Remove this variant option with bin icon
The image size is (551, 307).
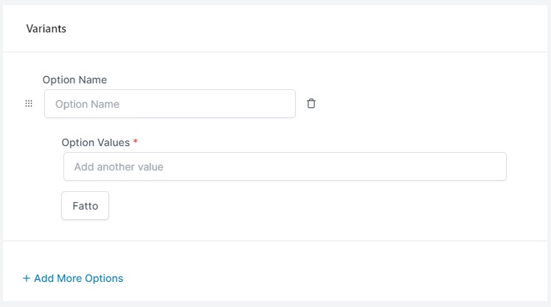311,103
